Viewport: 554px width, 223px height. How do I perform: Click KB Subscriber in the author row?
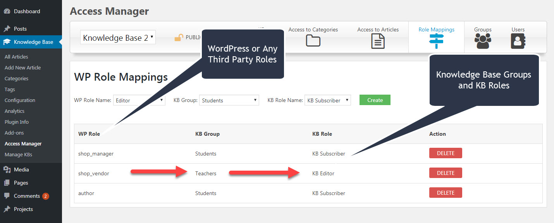[329, 193]
